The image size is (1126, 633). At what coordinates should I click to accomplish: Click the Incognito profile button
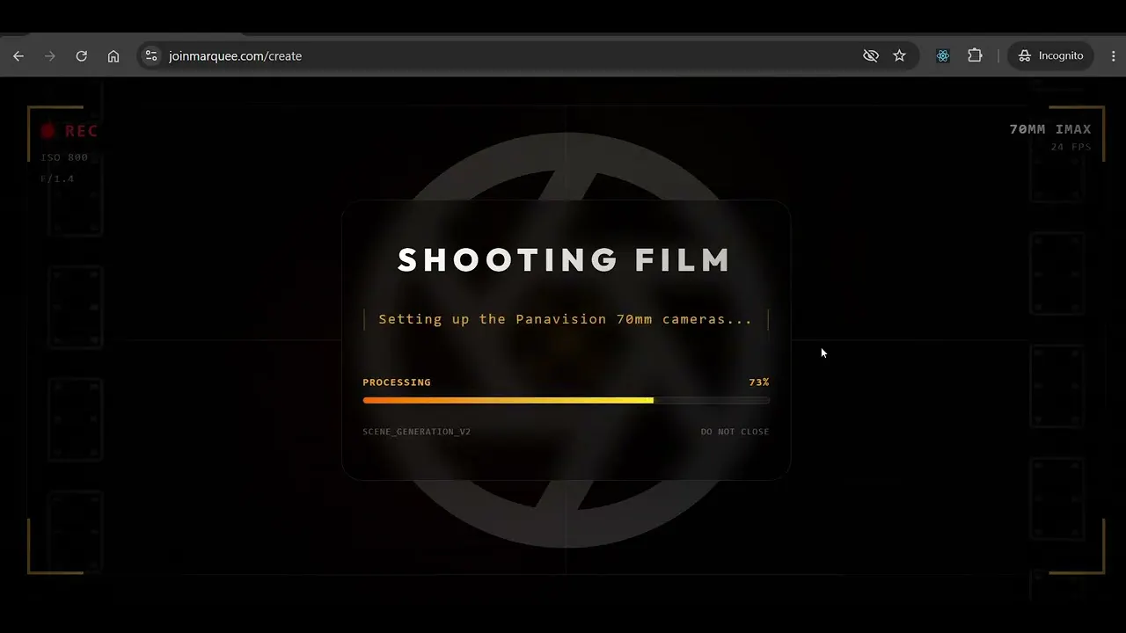click(1050, 55)
